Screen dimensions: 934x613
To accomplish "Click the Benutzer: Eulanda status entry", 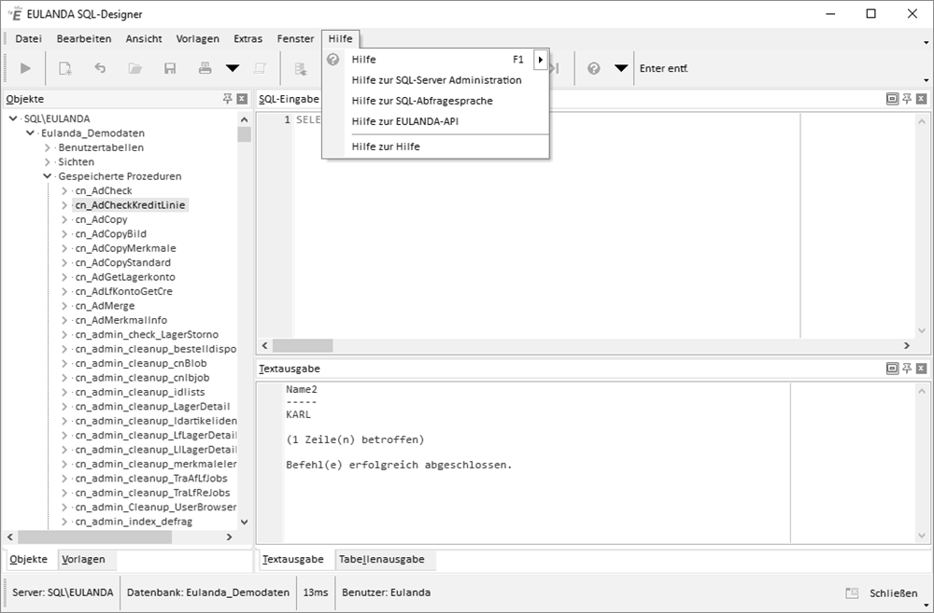I will point(386,592).
